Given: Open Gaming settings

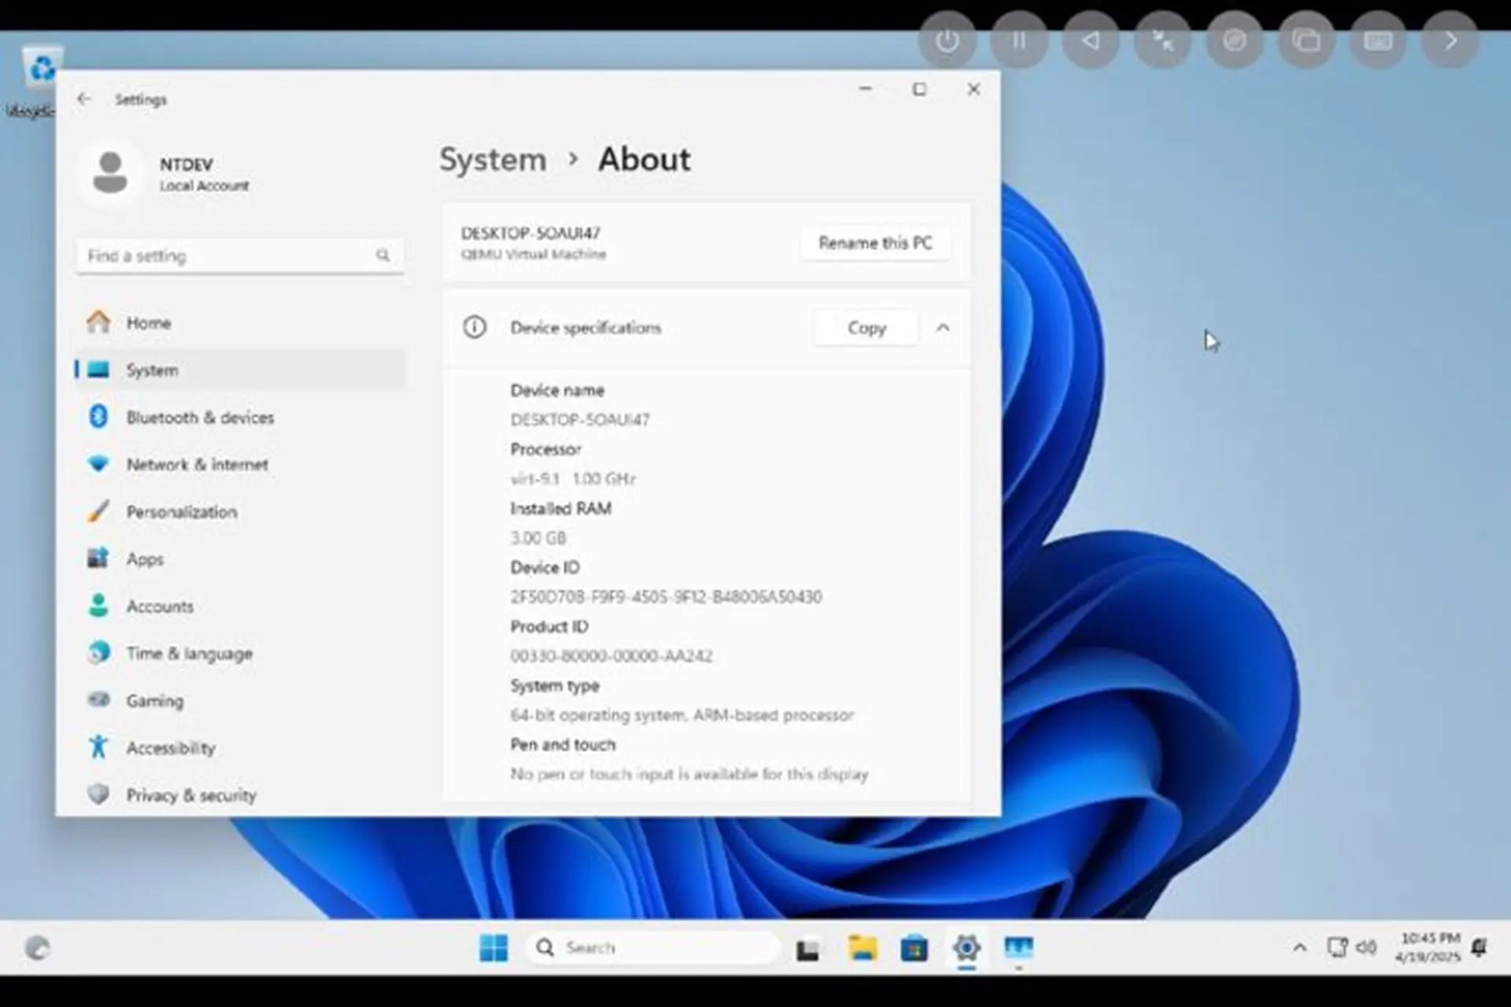Looking at the screenshot, I should pos(154,700).
